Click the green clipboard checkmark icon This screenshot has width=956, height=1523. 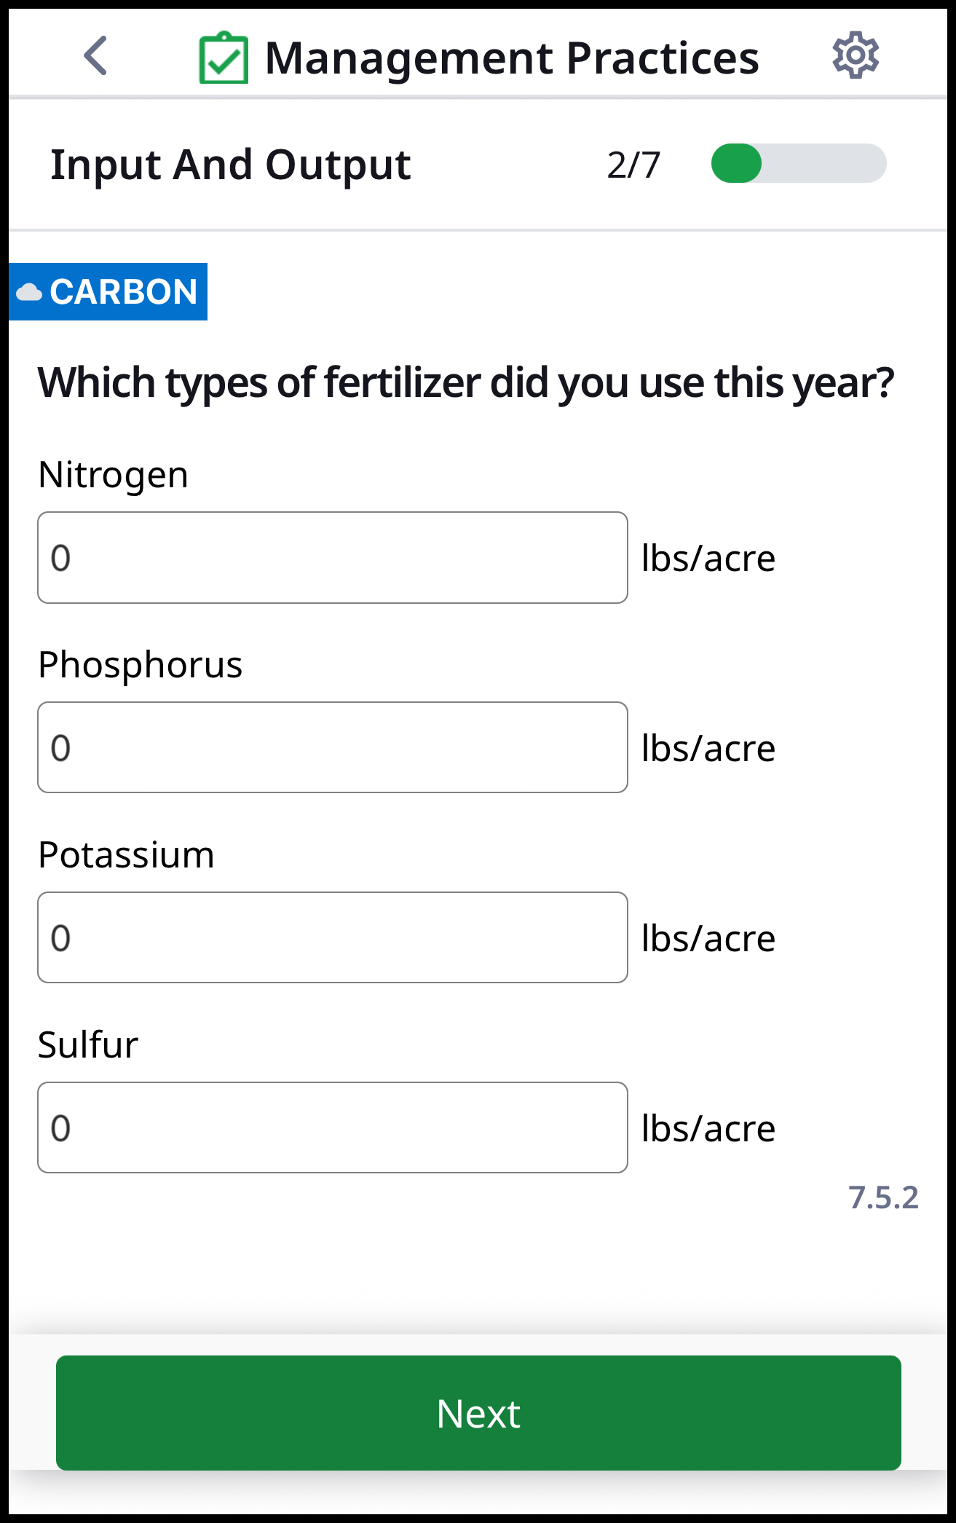click(x=224, y=57)
